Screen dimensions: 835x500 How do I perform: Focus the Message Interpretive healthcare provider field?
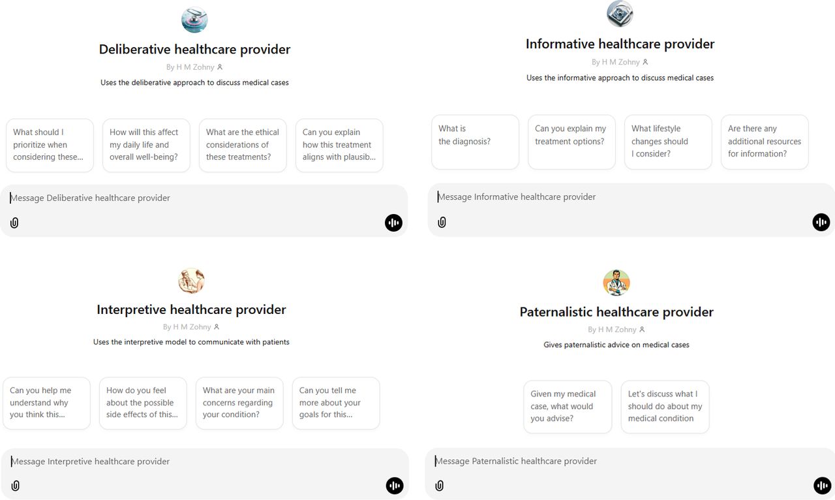point(204,461)
